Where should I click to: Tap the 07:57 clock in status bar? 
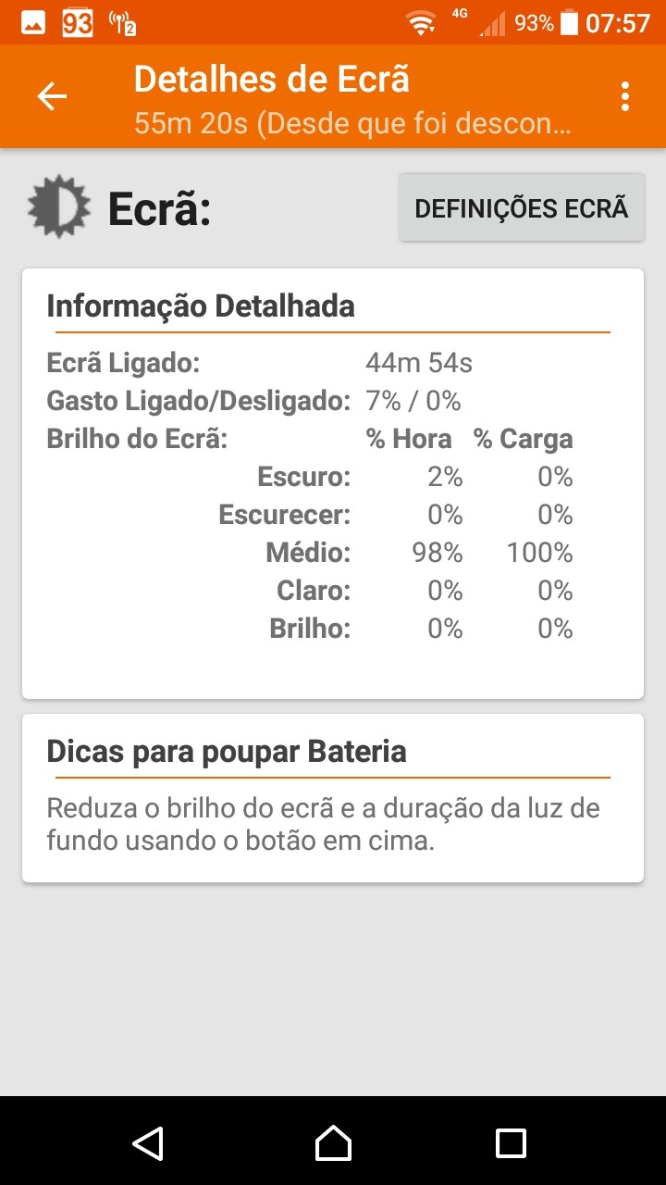pyautogui.click(x=618, y=23)
